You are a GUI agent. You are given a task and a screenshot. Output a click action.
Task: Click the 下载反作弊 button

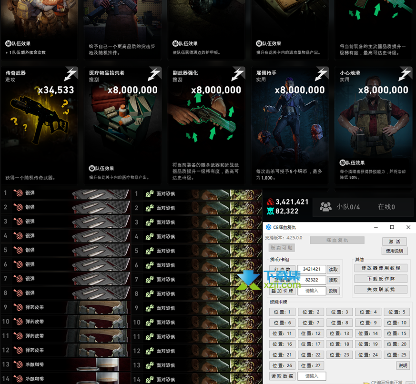pyautogui.click(x=381, y=279)
